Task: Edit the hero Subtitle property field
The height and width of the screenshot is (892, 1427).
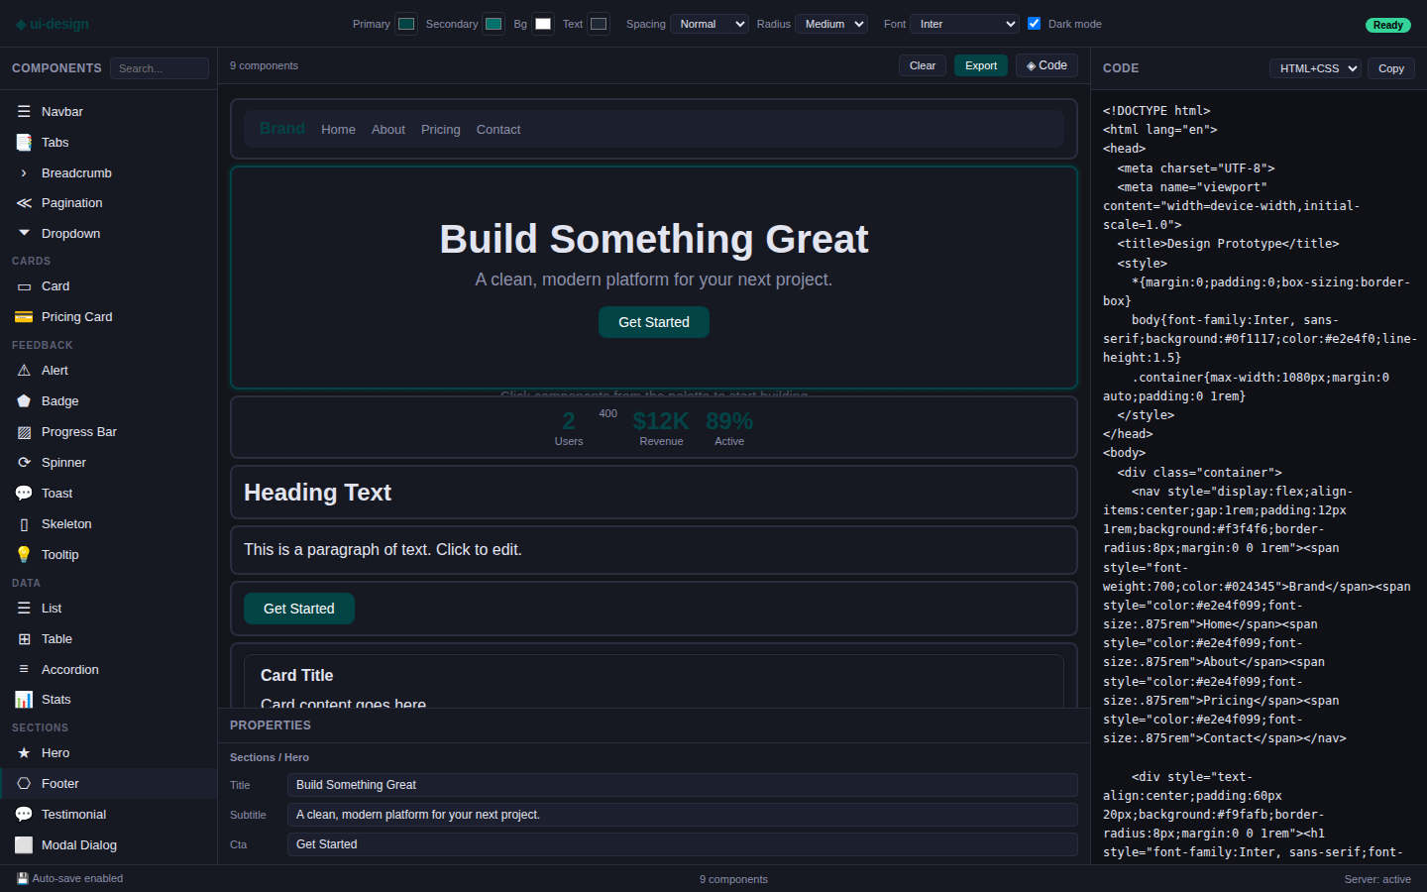Action: tap(682, 815)
